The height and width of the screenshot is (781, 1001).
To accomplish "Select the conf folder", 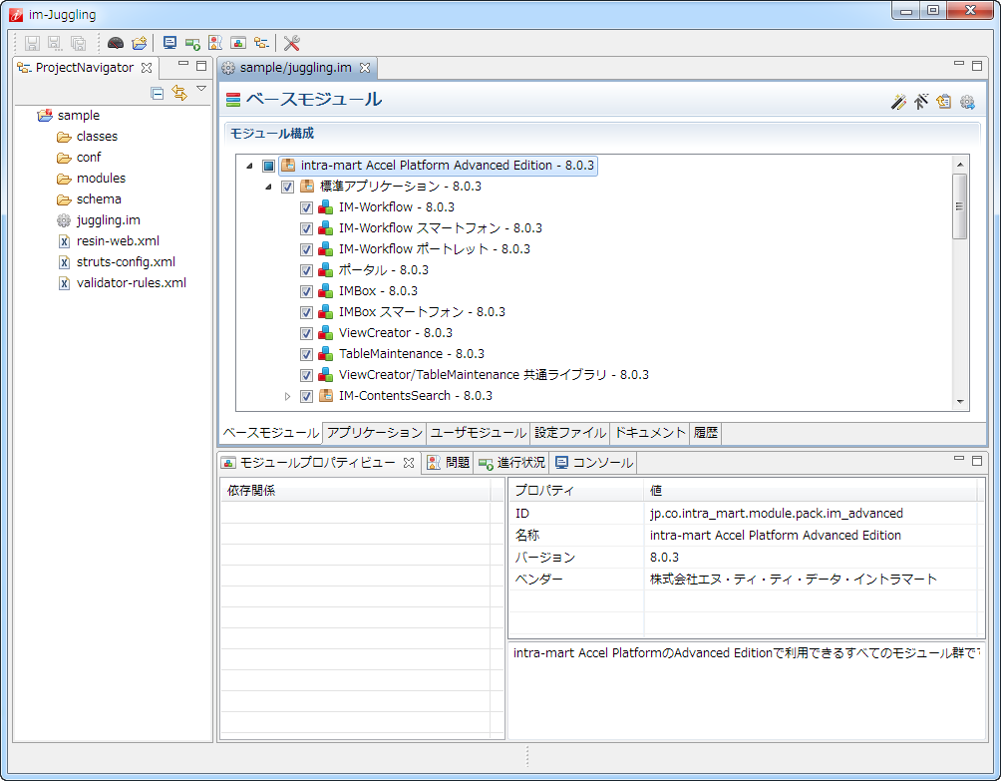I will (89, 158).
